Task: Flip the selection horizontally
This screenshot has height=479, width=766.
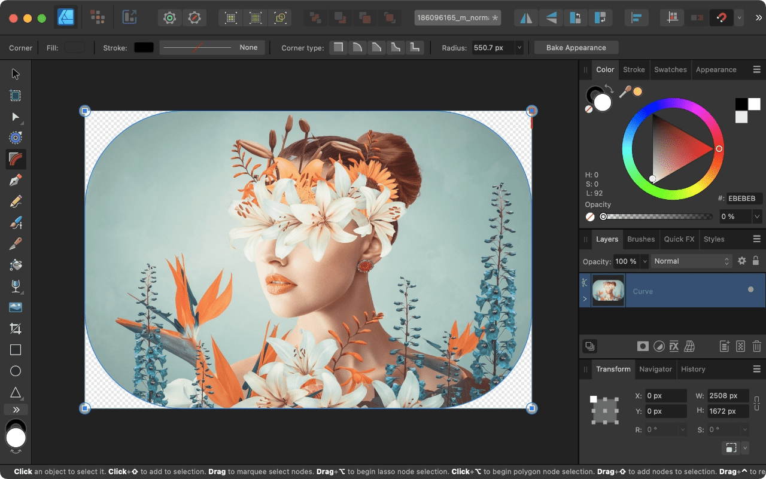Action: pyautogui.click(x=525, y=17)
